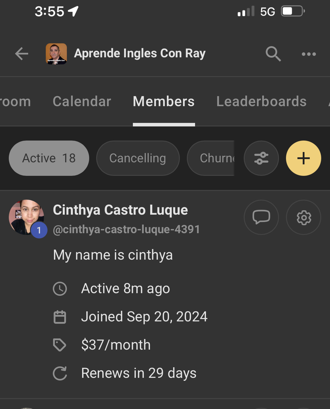Toggle the Cancelling filter chip
Viewport: 330px width, 409px height.
[138, 158]
